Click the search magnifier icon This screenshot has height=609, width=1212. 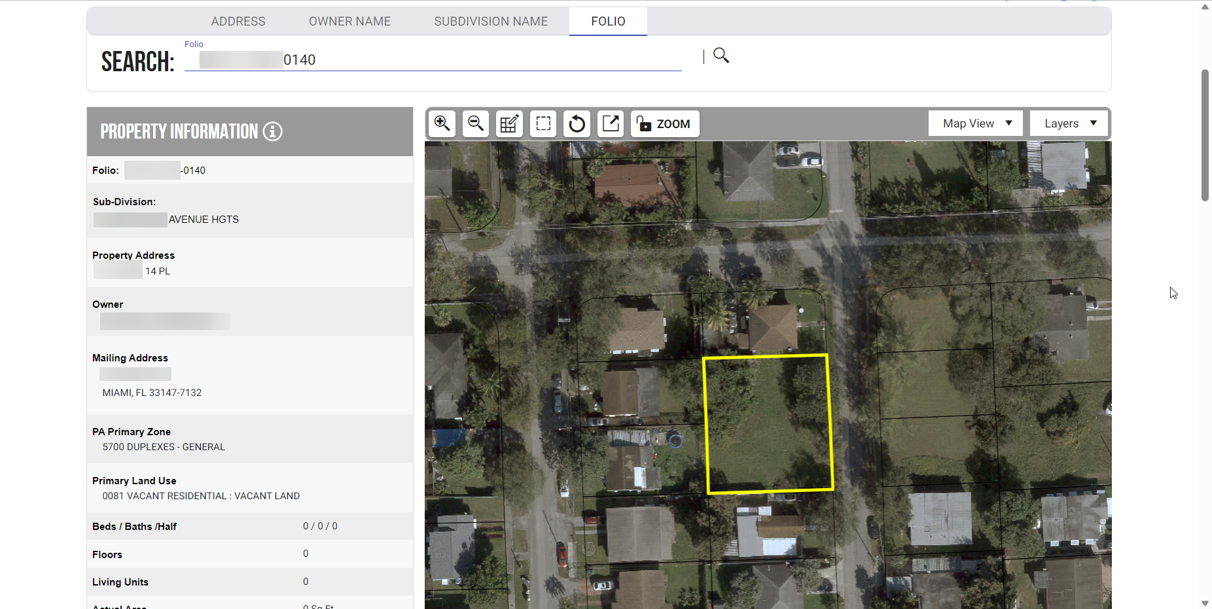tap(721, 56)
